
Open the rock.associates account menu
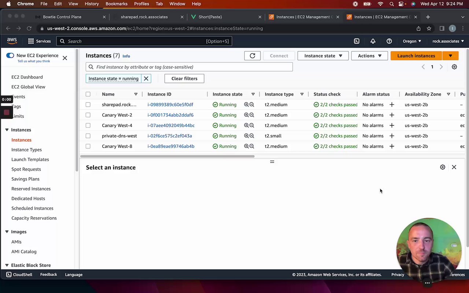(448, 41)
